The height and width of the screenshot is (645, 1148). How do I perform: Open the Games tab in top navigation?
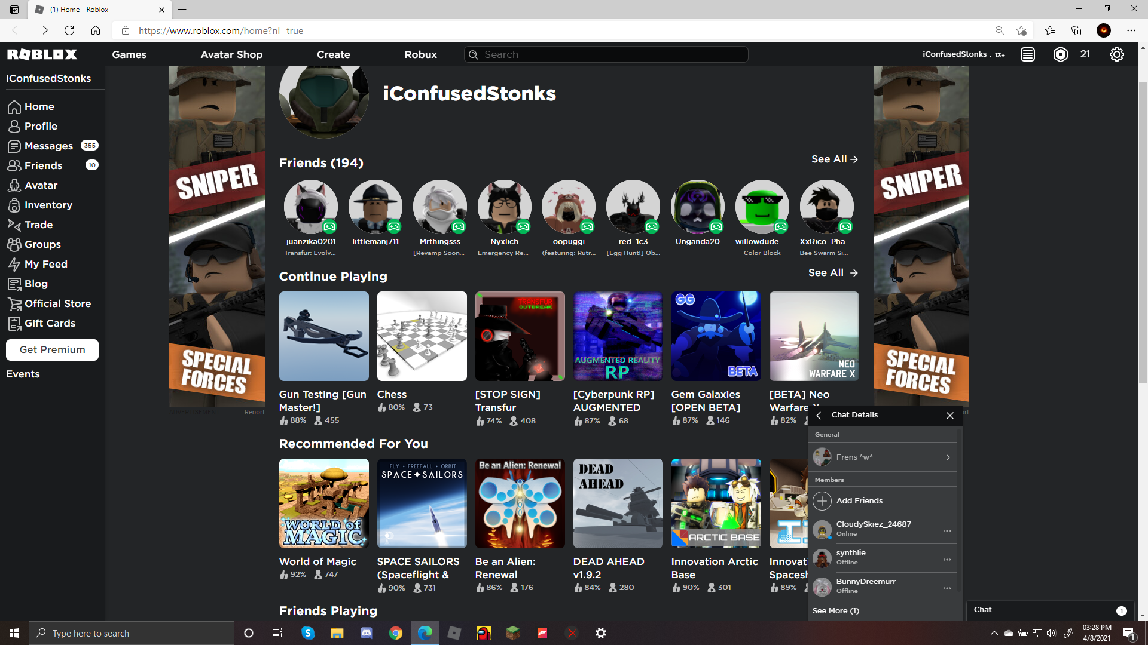[129, 54]
